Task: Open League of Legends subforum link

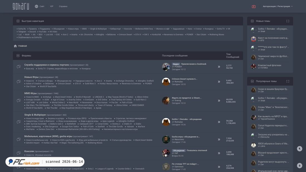Action: click(x=105, y=169)
